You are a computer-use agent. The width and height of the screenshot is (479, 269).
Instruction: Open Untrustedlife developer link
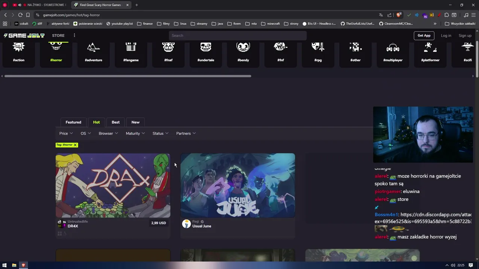(x=78, y=222)
